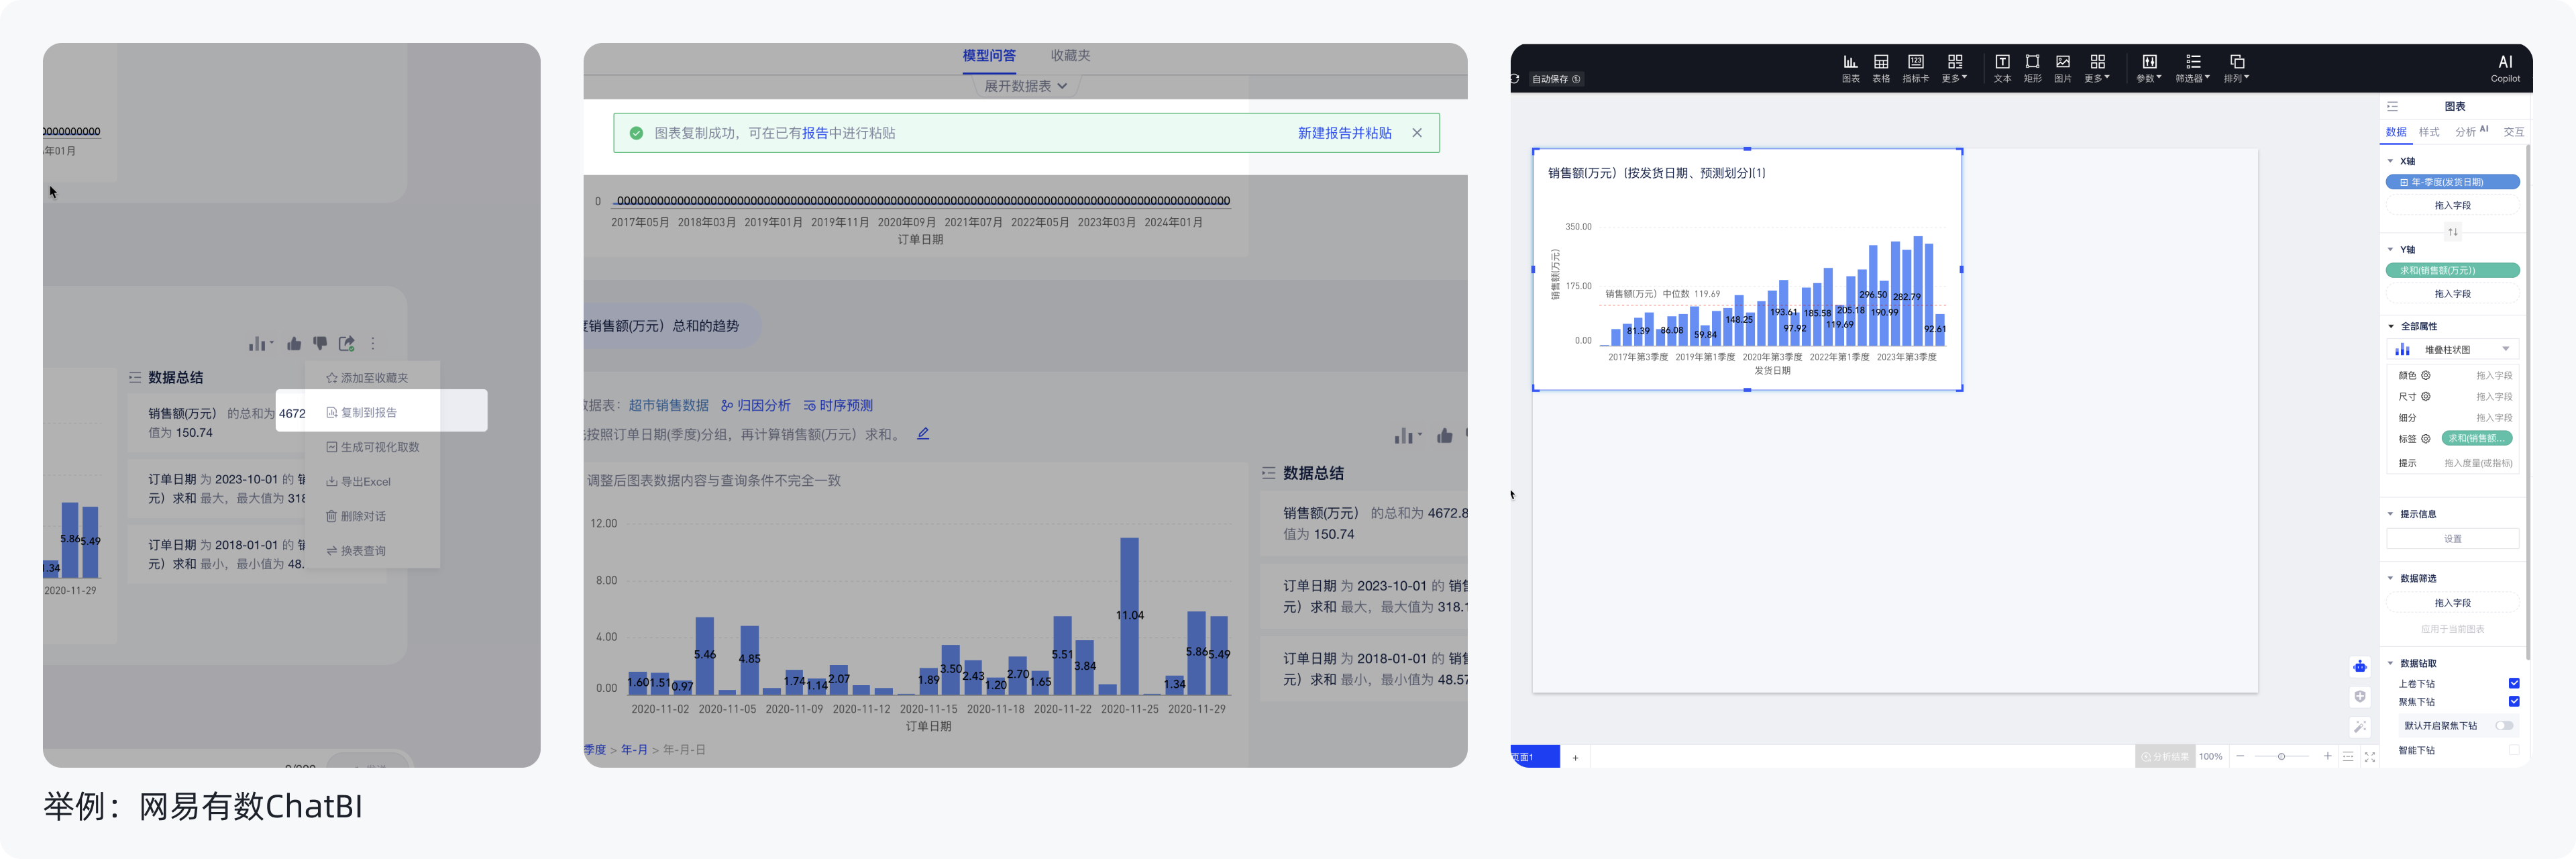Switch to the 收藏夹 tab
The image size is (2576, 859).
(1072, 55)
